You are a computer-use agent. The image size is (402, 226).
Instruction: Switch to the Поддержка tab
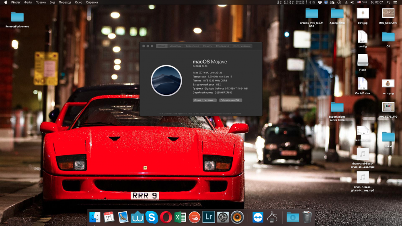pyautogui.click(x=223, y=46)
